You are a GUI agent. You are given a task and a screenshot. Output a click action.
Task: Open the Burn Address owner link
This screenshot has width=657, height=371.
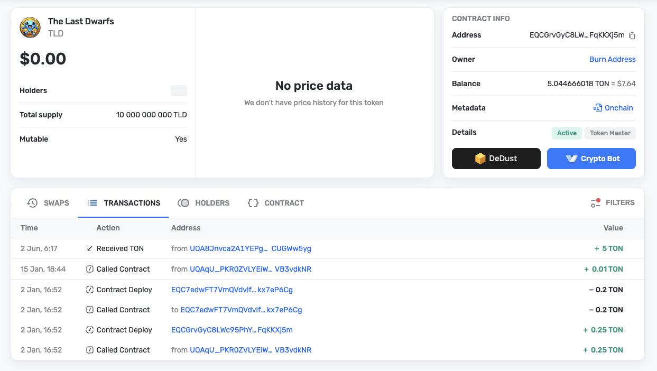tap(612, 59)
